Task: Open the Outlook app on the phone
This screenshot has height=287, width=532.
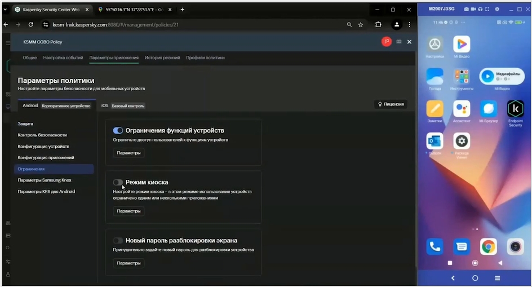Action: pos(435,142)
